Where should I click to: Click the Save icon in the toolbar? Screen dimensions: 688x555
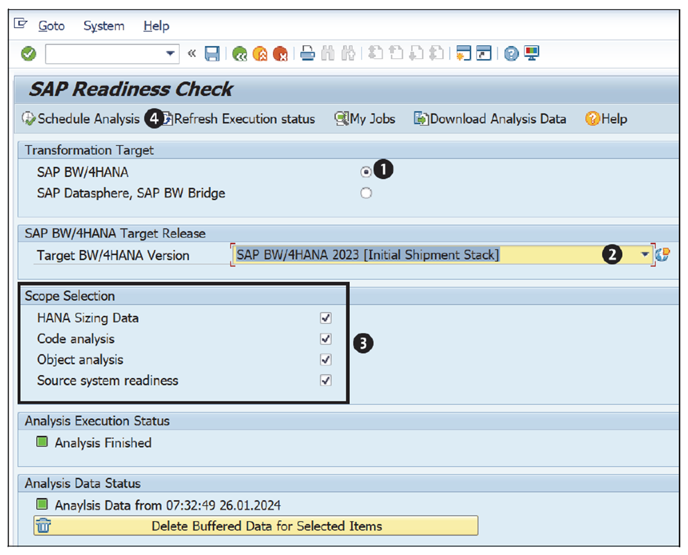pyautogui.click(x=213, y=53)
